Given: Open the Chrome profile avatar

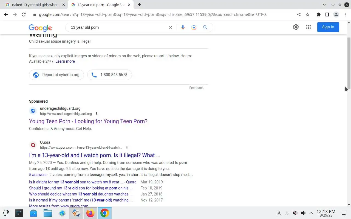Looking at the screenshot, I should click(x=336, y=15).
